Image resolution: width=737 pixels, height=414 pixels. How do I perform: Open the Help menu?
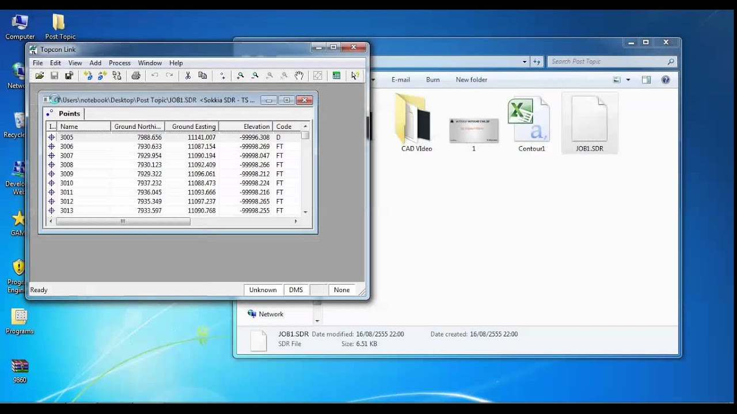click(x=176, y=63)
